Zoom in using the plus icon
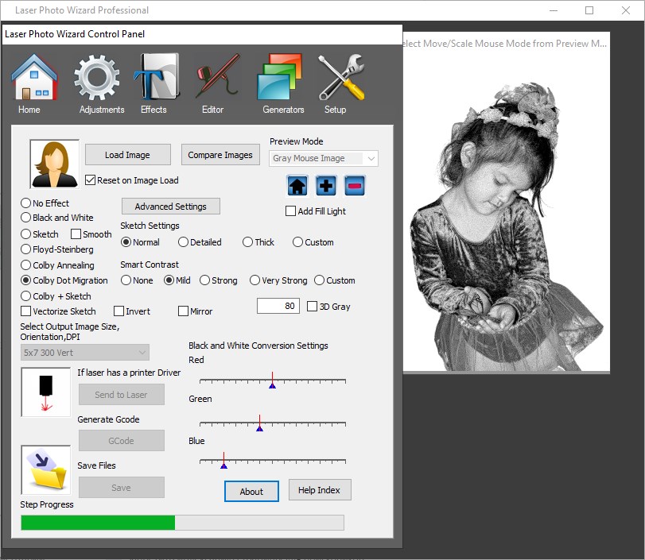 (324, 184)
